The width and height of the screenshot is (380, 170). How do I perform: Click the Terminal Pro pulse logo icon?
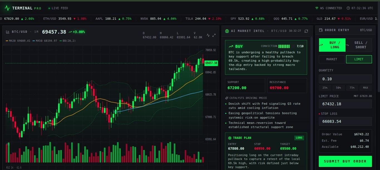7,8
